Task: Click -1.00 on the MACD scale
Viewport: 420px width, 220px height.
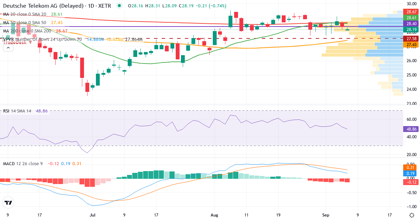Action: (411, 207)
